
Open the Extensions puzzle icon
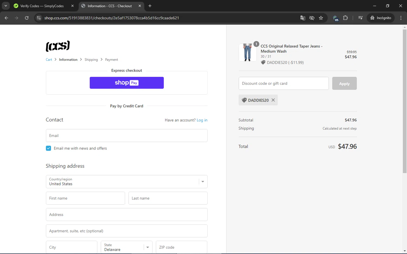pyautogui.click(x=345, y=18)
